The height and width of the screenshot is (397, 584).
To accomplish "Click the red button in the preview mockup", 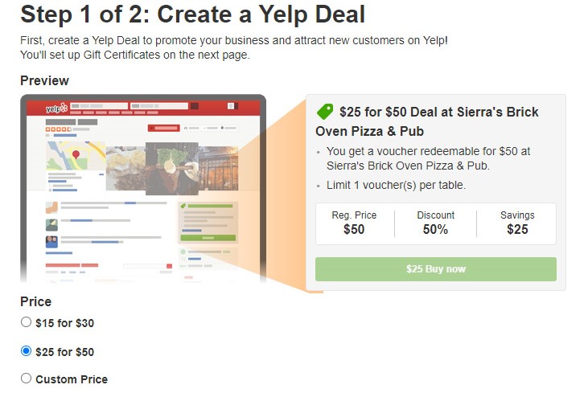I will coord(164,128).
